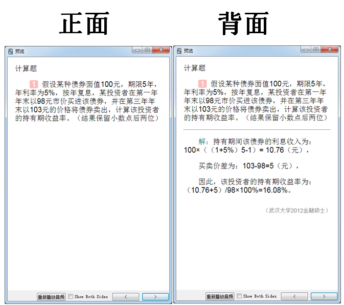Viewport: 344px width, 305px height.
Task: Maximize the right preview window
Action: 316,50
